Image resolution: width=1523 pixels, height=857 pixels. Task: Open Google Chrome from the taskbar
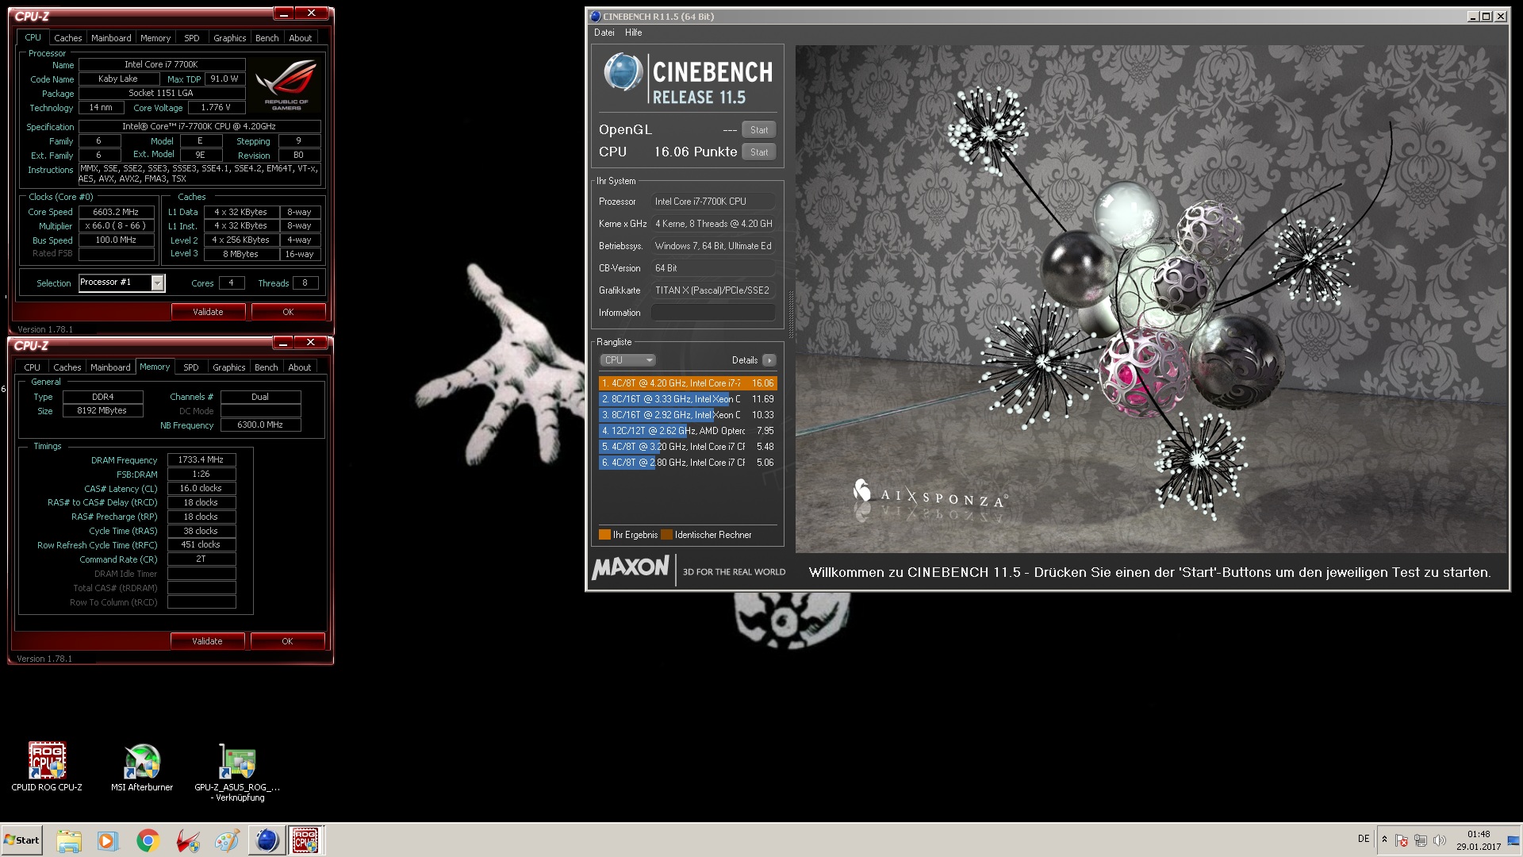pos(148,840)
